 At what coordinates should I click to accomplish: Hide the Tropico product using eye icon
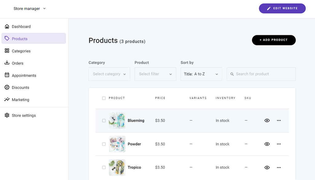[x=267, y=167]
